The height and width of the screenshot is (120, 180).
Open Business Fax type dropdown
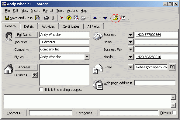[x=130, y=50]
